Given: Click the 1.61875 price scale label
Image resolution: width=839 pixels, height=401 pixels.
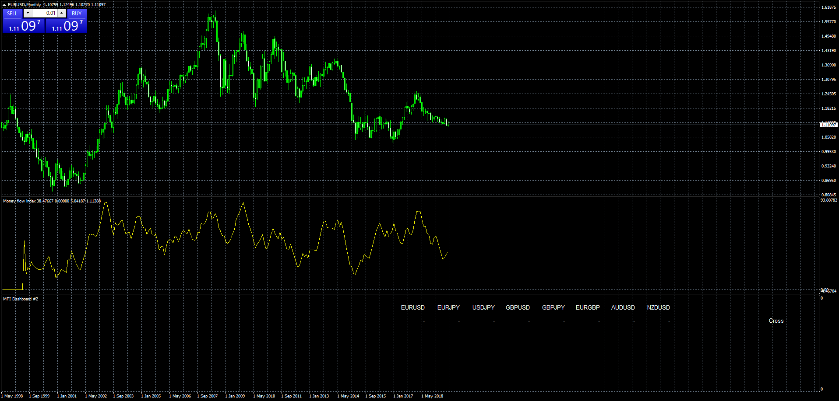Looking at the screenshot, I should 828,7.
